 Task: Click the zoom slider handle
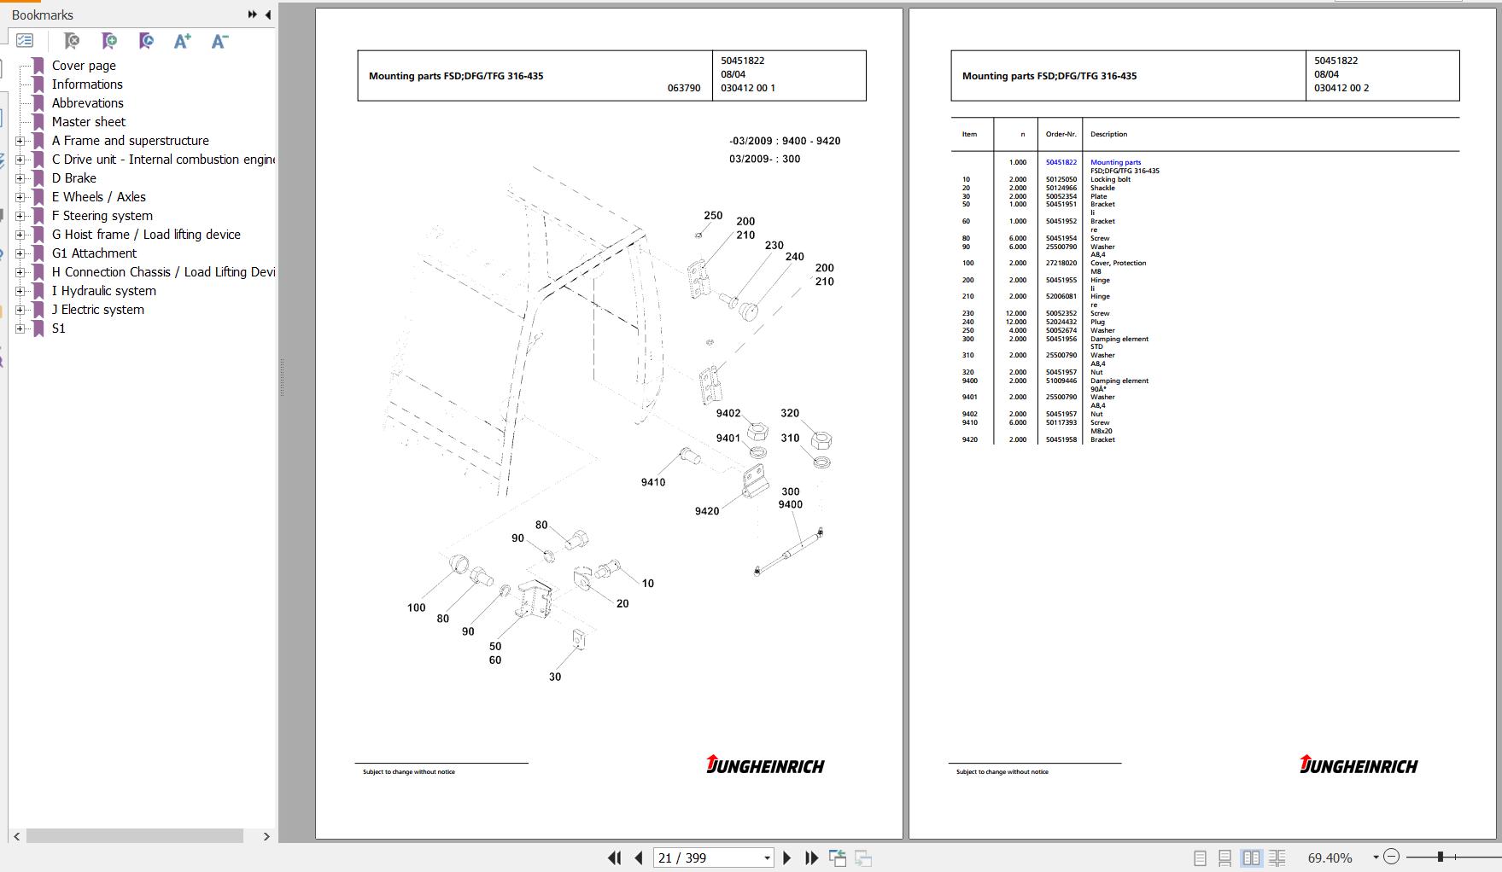(x=1440, y=857)
